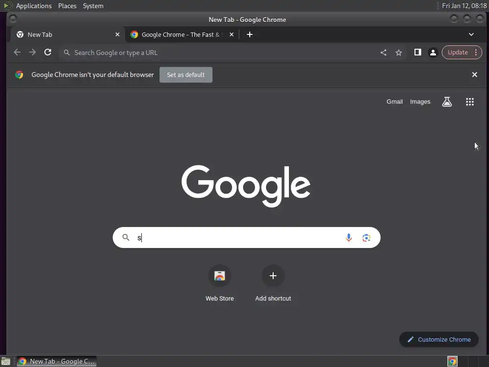Select New Tab - Google Chrome taskbar entry
Screen dimensions: 489x367
tap(56, 361)
